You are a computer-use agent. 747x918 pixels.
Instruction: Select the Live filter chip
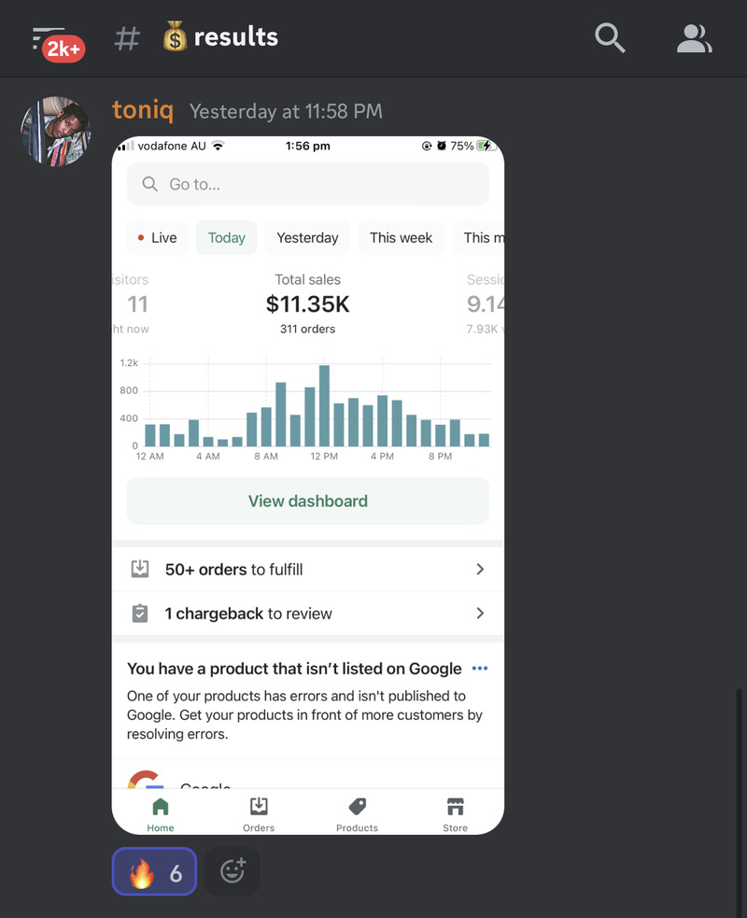(158, 238)
